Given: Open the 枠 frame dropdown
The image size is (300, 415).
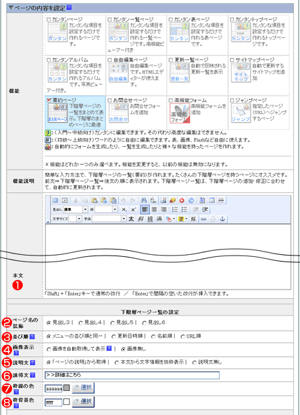Looking at the screenshot, I should click(x=115, y=210).
